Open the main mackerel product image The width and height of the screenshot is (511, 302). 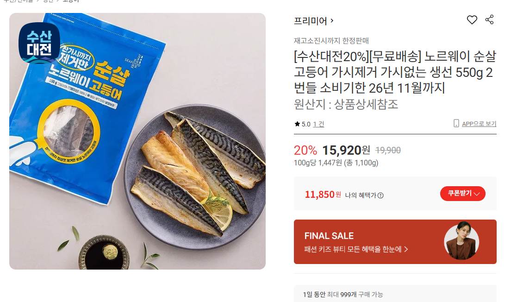137,141
